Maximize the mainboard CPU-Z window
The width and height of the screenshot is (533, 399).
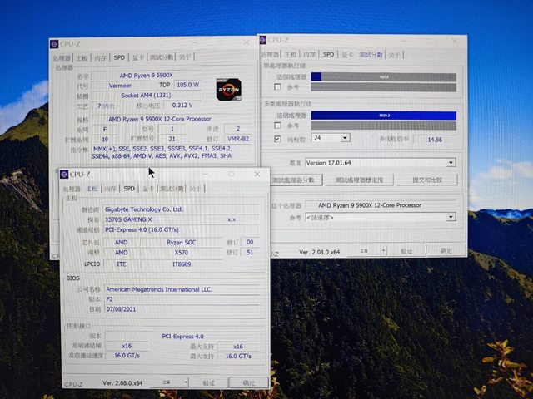point(231,175)
